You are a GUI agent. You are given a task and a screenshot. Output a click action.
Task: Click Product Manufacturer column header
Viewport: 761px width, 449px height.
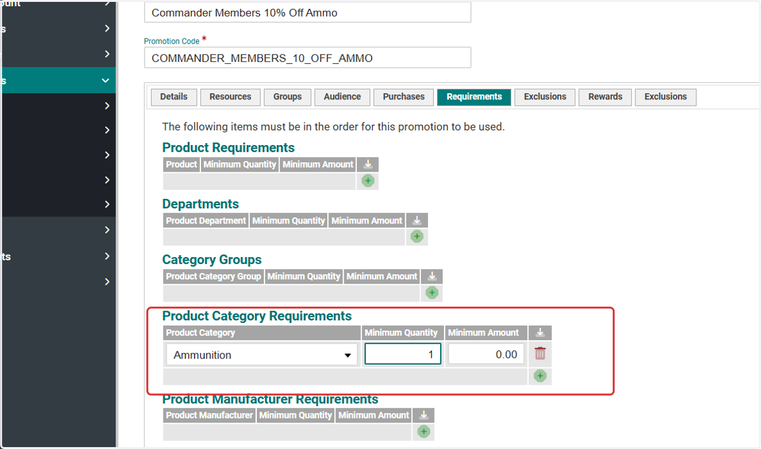209,415
